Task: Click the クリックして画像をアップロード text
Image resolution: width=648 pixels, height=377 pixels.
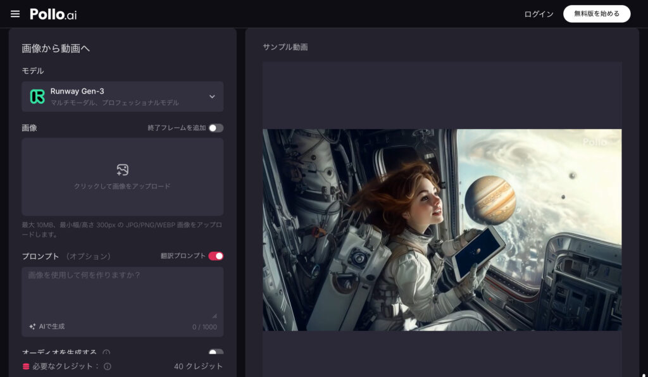Action: pos(122,187)
